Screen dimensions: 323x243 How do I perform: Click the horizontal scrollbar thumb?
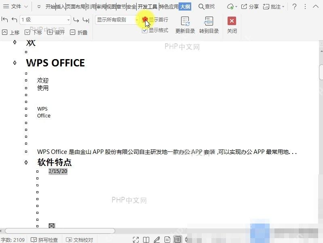(x=60, y=231)
